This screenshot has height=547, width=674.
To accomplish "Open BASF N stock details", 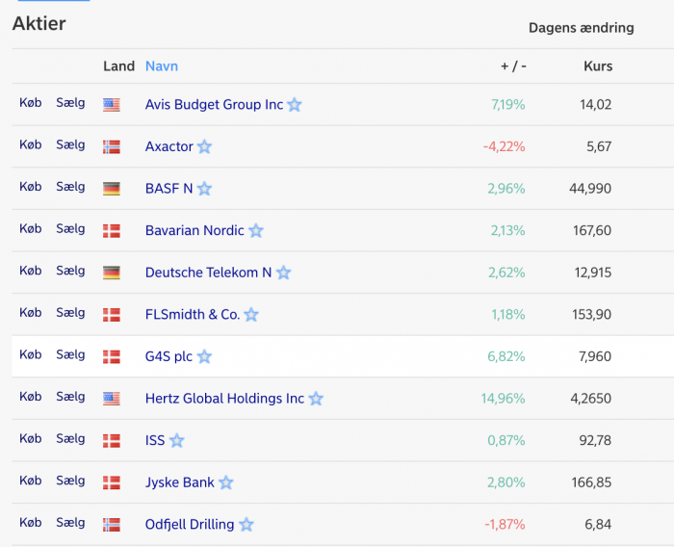I will click(168, 189).
